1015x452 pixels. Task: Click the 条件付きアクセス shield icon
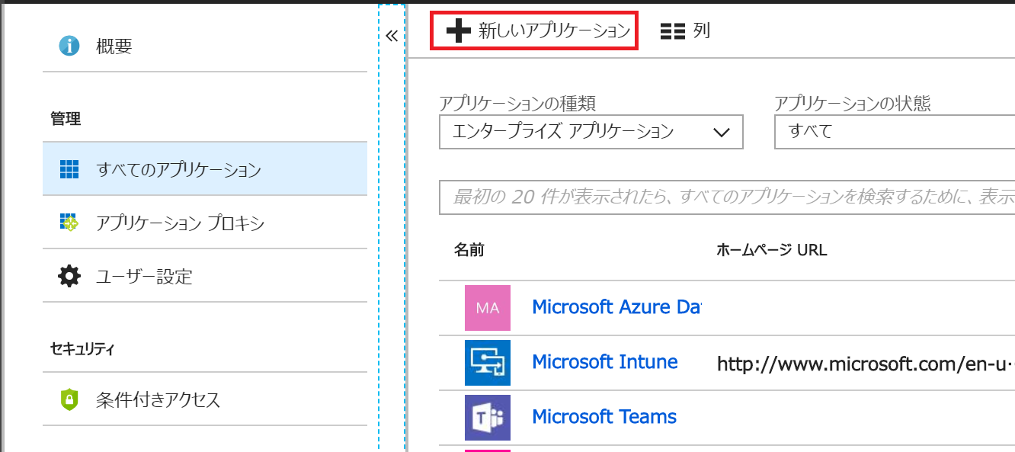[x=69, y=399]
